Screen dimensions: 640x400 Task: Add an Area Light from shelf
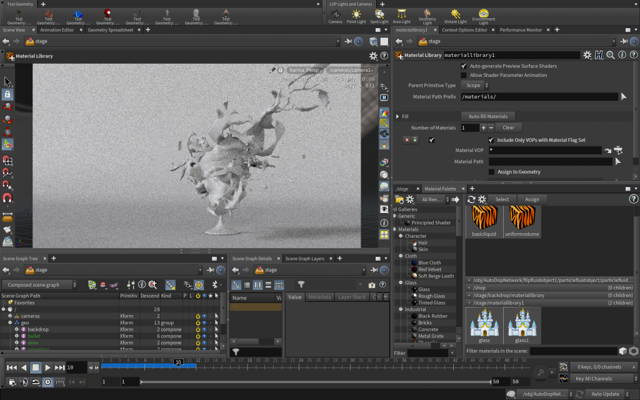pyautogui.click(x=402, y=16)
